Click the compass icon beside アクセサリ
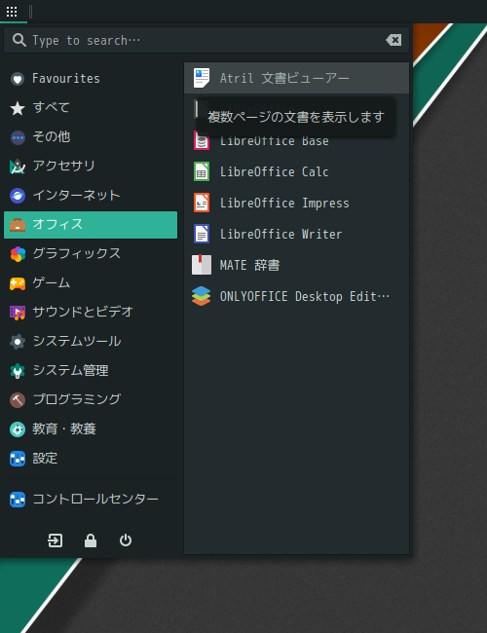The height and width of the screenshot is (633, 487). 18,167
